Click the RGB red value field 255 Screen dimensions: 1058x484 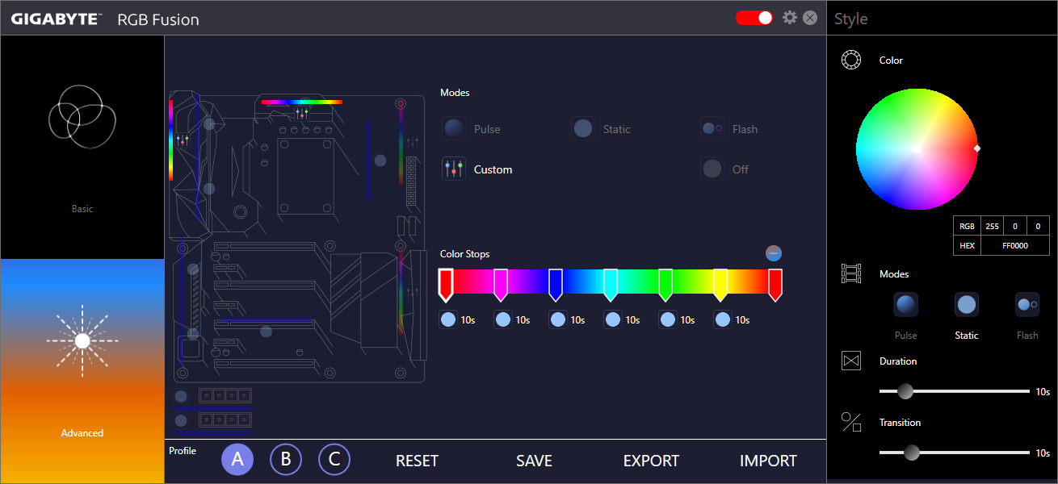tap(992, 227)
